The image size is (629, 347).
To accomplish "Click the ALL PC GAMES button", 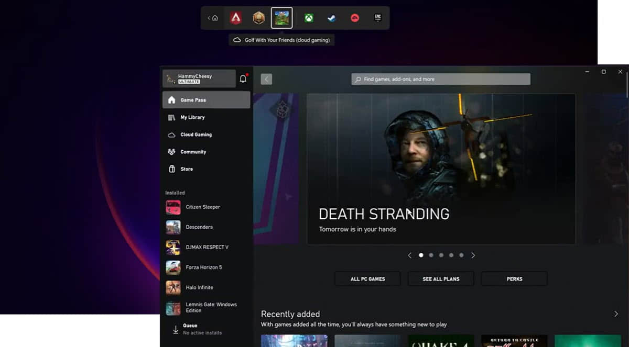I will [x=367, y=279].
